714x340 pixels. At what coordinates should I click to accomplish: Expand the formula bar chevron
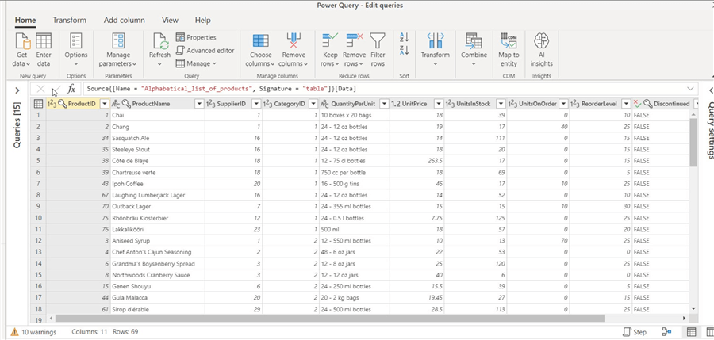[691, 89]
